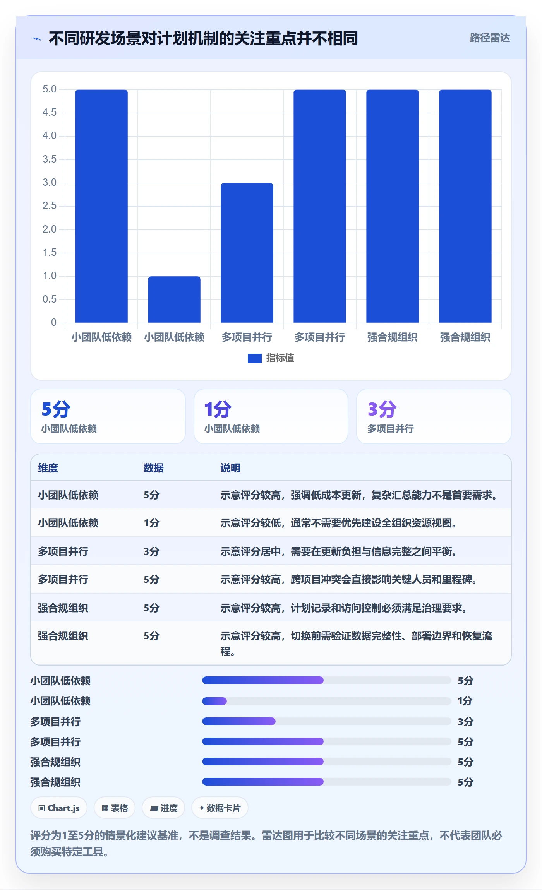This screenshot has width=542, height=890.
Task: Click the progress bar showing 1分
Action: (326, 701)
